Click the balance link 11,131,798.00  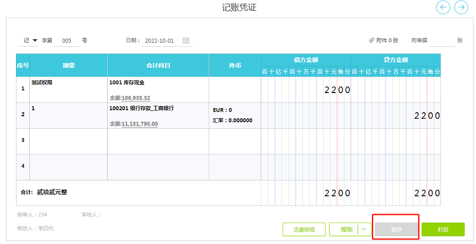point(140,123)
